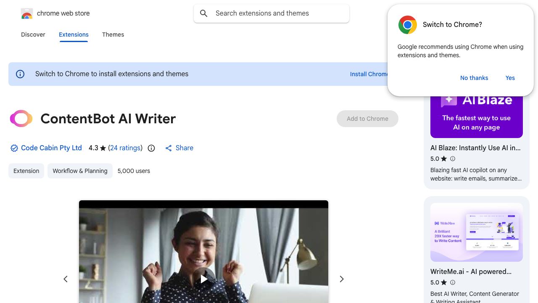Open the 24 ratings link
538x303 pixels.
(x=125, y=148)
